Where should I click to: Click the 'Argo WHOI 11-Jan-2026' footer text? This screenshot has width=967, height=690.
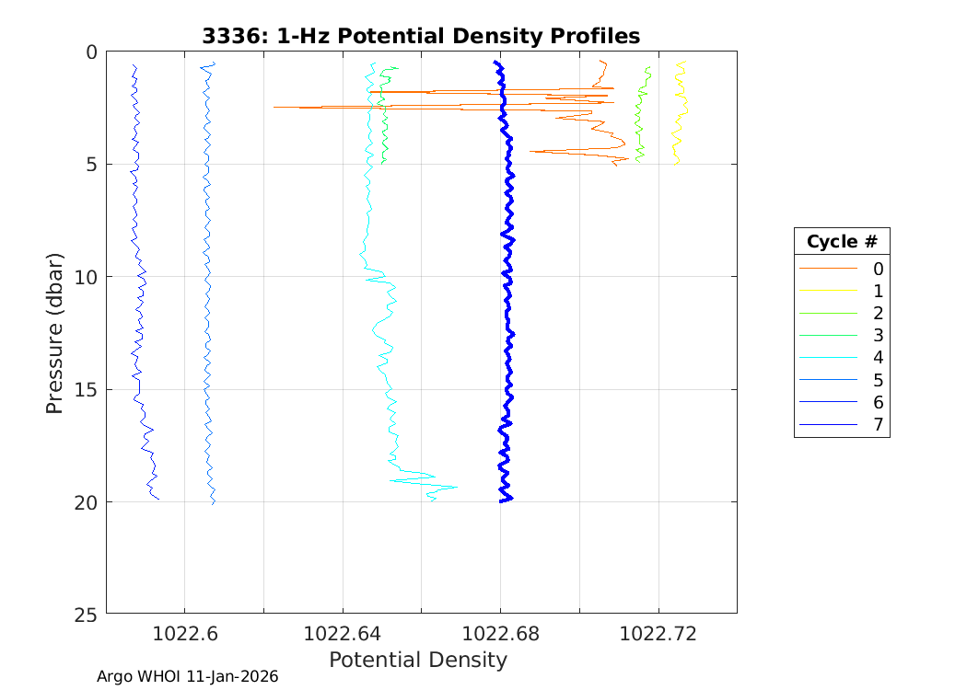188,676
